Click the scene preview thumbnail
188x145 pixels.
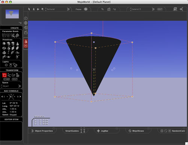point(12,14)
